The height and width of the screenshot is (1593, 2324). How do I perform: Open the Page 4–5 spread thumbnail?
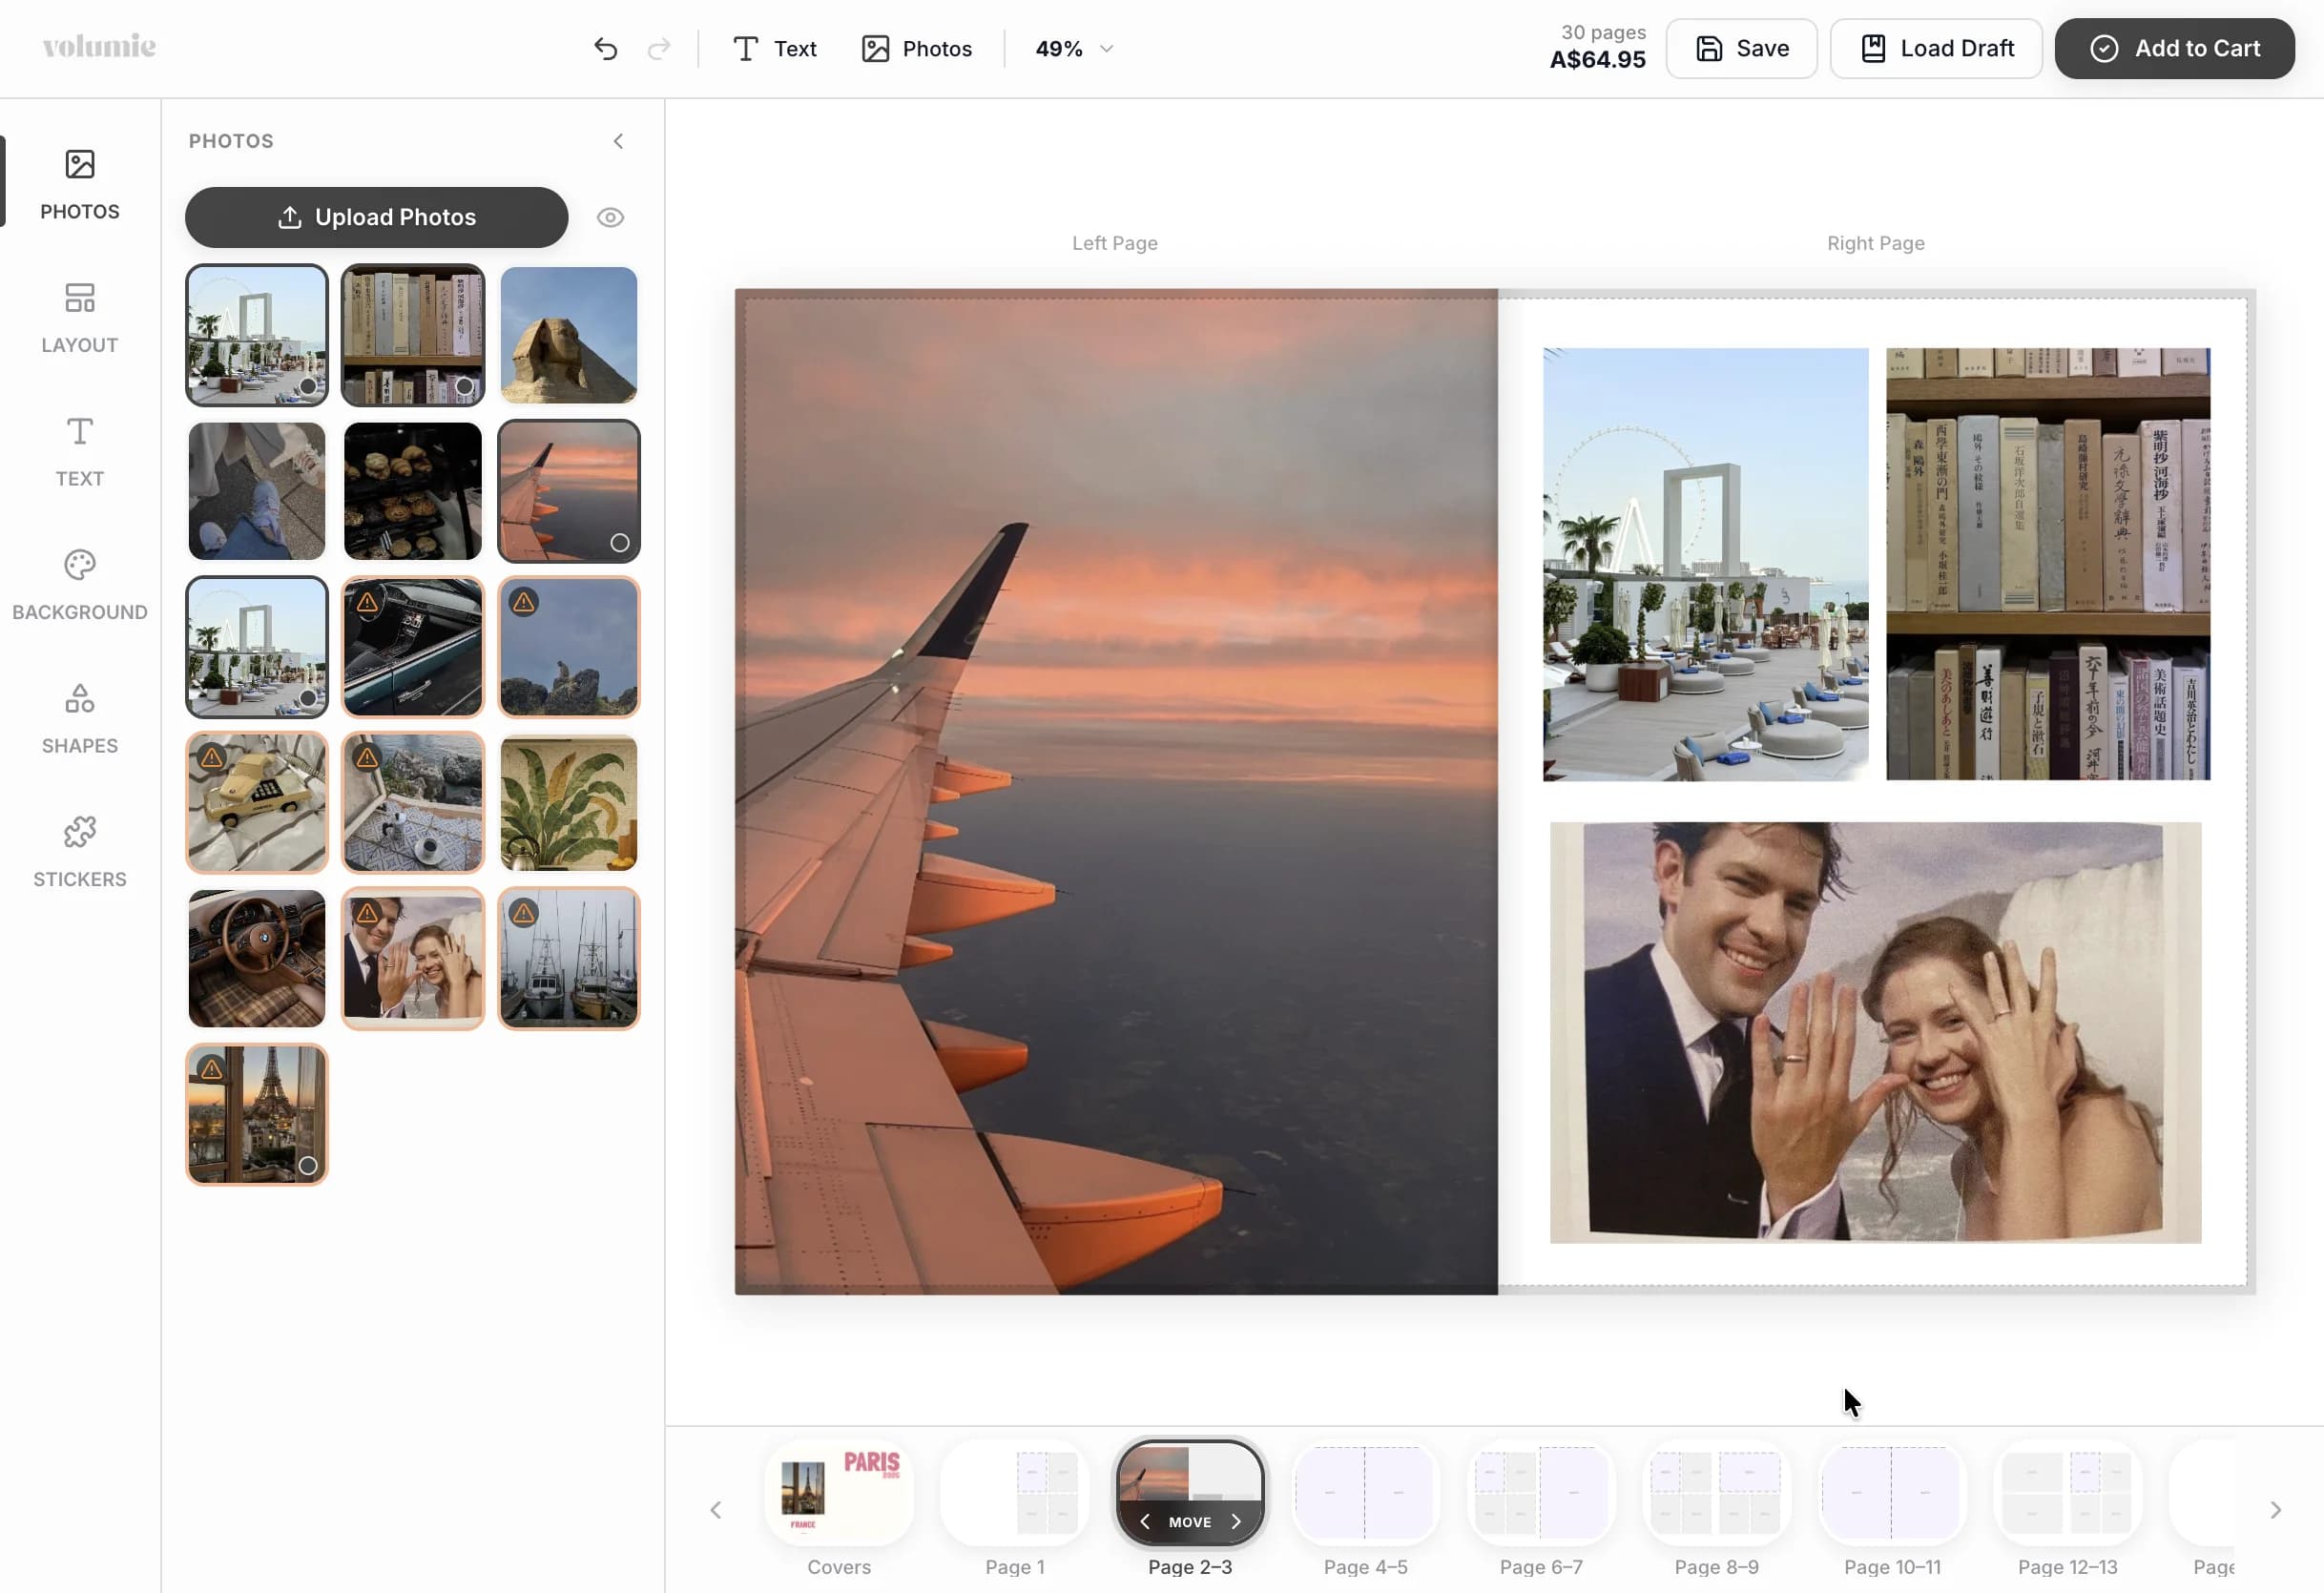[1365, 1493]
